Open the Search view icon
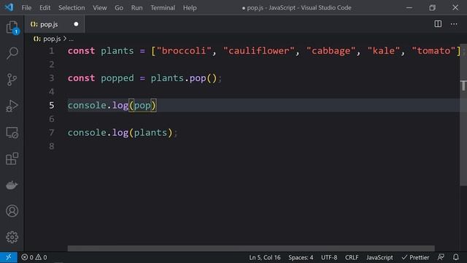The image size is (467, 263). pos(12,53)
